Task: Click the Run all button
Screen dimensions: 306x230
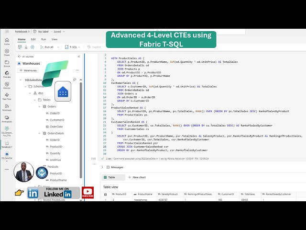Action: pos(47,47)
